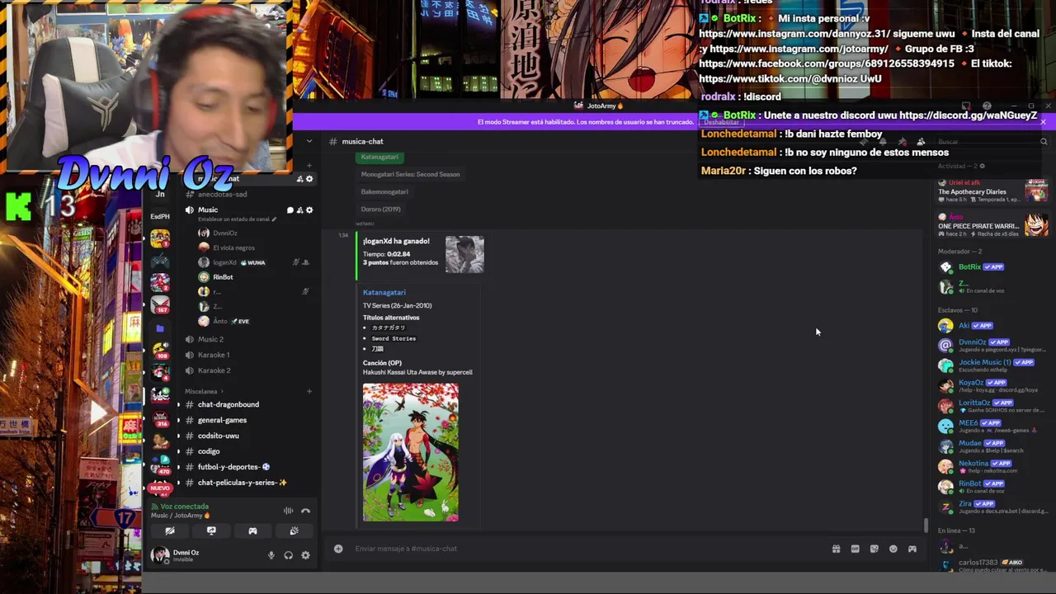Screen dimensions: 1056x594
Task: Open user settings gear near Dvnni Oz
Action: click(x=305, y=555)
